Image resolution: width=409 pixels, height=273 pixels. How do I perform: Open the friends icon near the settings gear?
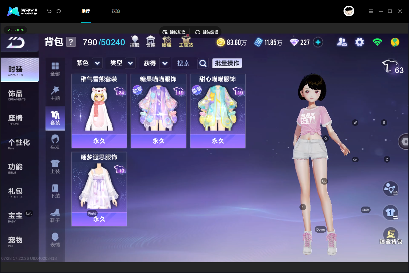(x=342, y=42)
